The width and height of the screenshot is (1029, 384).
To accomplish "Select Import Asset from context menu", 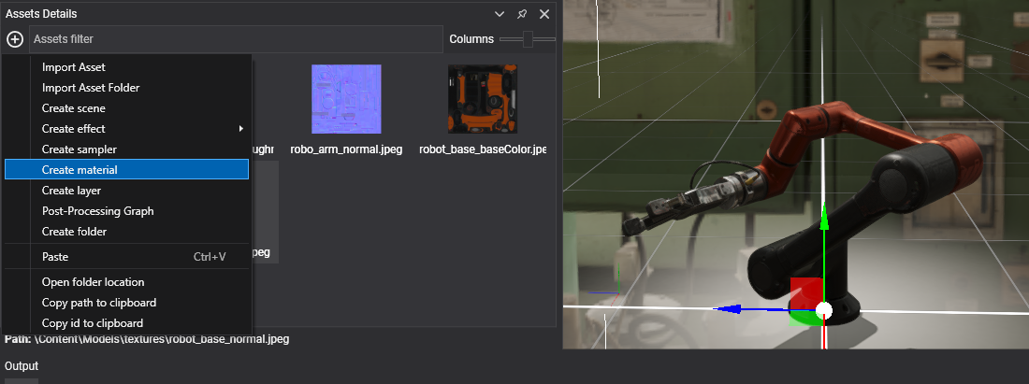I will [x=74, y=67].
